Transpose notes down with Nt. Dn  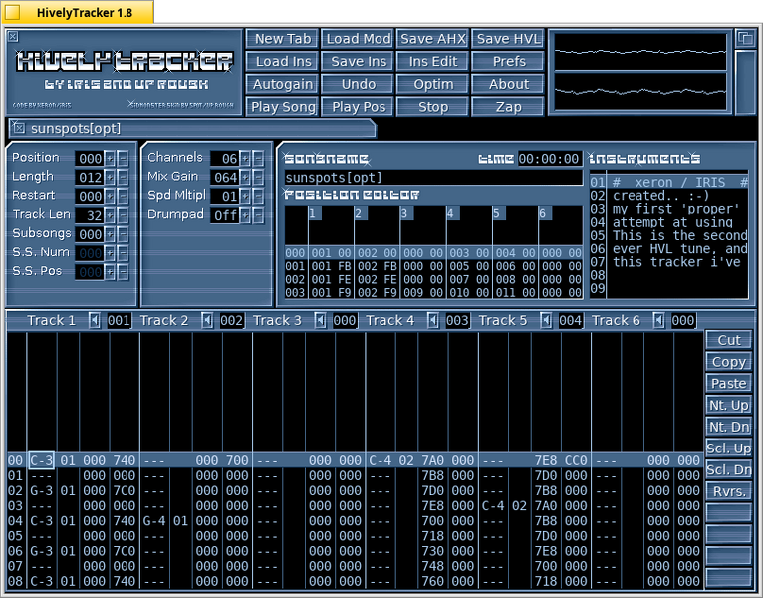pyautogui.click(x=728, y=427)
